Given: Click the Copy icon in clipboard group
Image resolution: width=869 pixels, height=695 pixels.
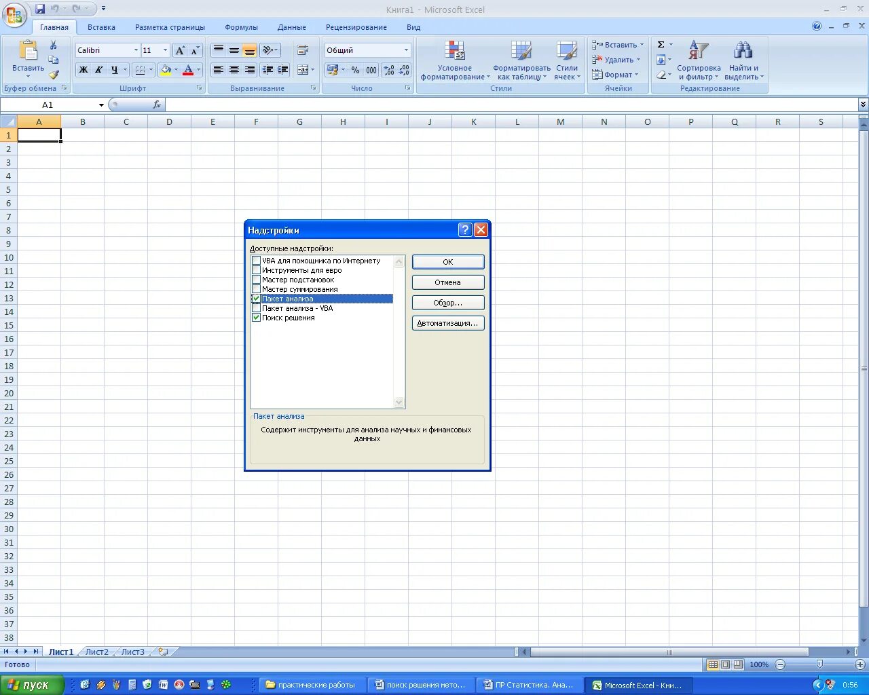Looking at the screenshot, I should pos(54,60).
